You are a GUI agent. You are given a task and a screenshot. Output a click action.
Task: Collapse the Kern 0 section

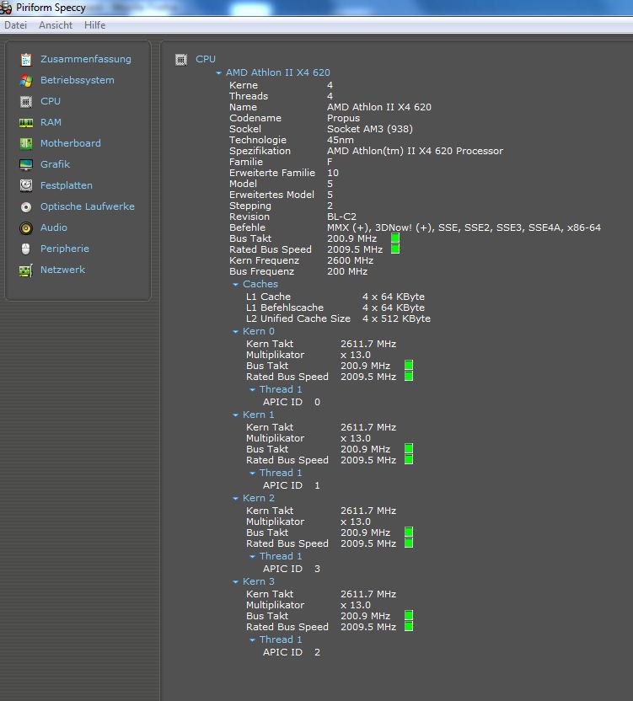click(x=235, y=332)
